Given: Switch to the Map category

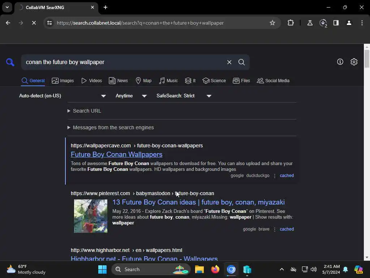Looking at the screenshot, I should [x=143, y=81].
